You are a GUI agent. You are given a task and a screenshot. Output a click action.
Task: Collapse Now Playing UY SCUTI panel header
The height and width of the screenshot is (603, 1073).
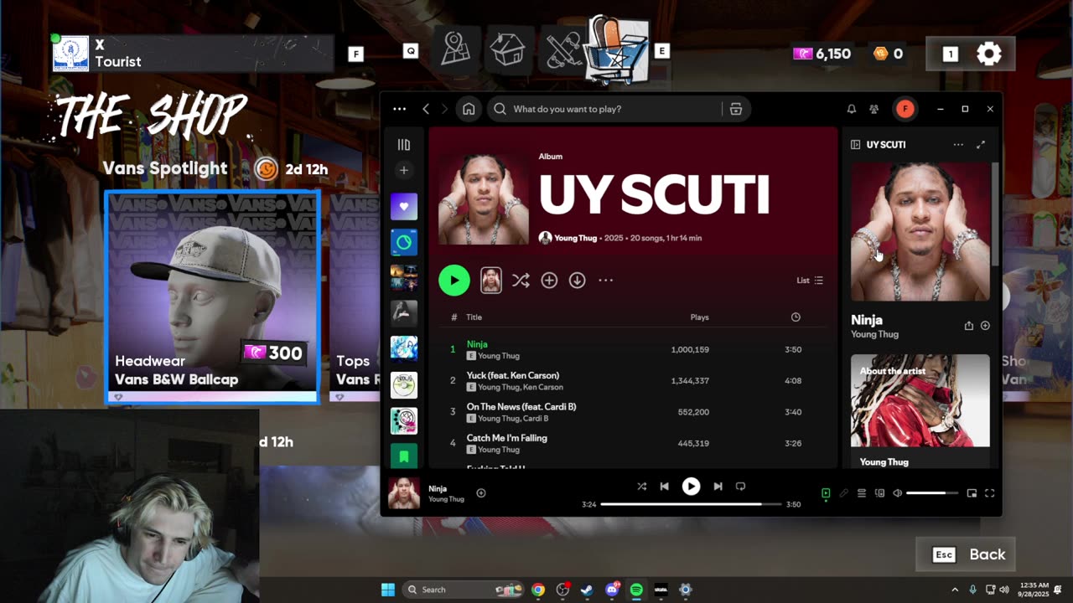pyautogui.click(x=855, y=145)
